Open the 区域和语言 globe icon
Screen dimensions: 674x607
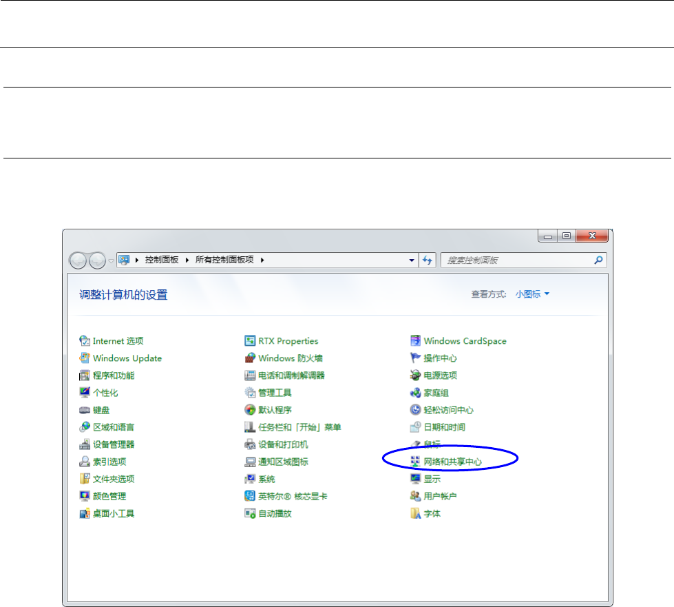pyautogui.click(x=85, y=427)
